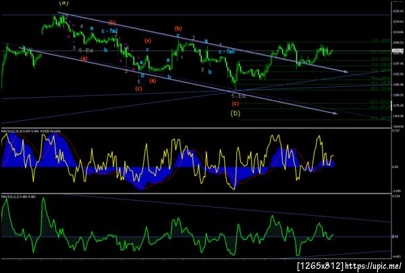The image size is (405, 273).
Task: Click the 5 - Ext label beside the gray 3
Action: tap(86, 51)
